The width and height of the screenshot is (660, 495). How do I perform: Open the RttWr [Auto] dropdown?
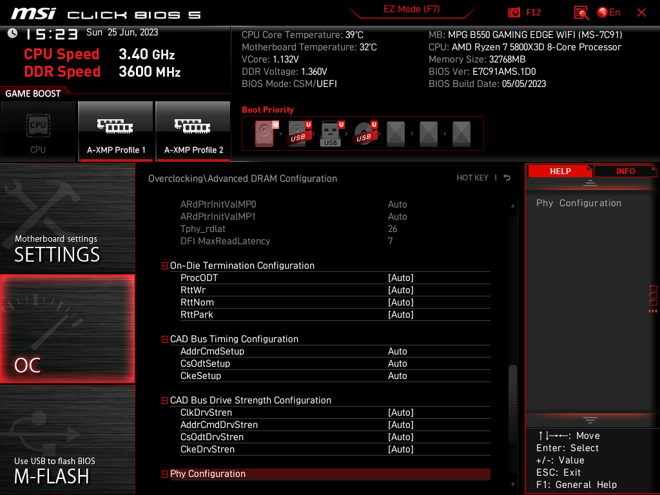tap(401, 290)
